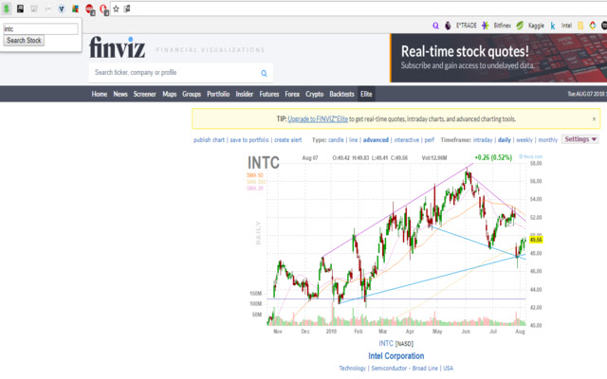Click the stock ticker field containing 'intc'

[41, 28]
